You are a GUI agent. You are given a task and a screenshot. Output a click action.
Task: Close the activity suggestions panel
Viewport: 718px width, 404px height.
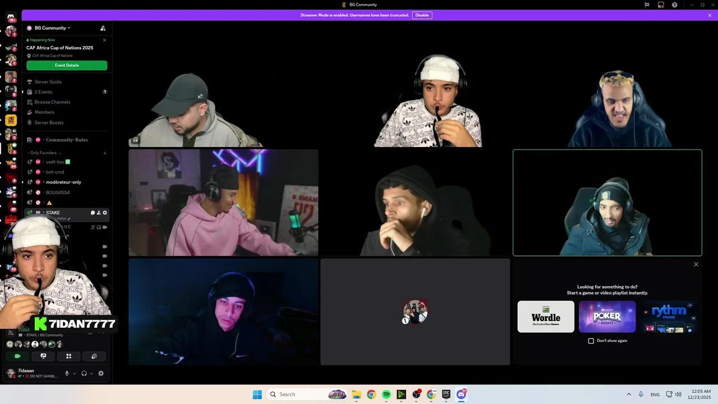[696, 264]
